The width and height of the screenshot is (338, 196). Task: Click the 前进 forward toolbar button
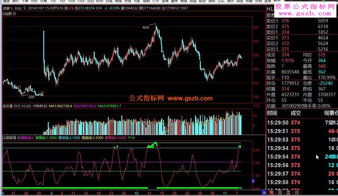tap(202, 1)
